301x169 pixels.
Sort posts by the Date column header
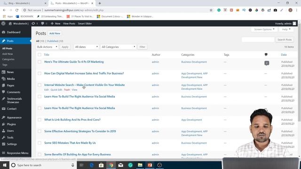click(x=284, y=54)
